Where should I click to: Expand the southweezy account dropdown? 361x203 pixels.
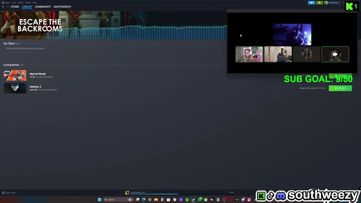pos(334,3)
